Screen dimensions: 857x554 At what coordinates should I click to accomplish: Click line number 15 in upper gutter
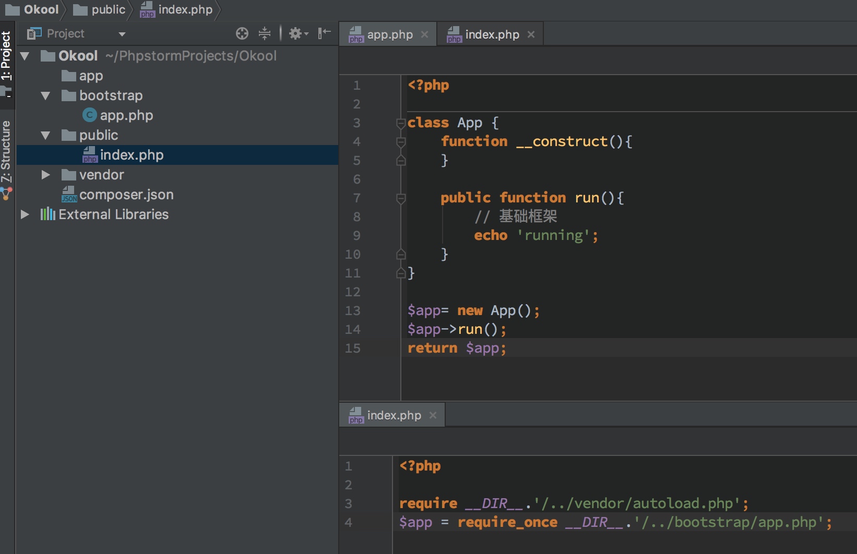[353, 348]
